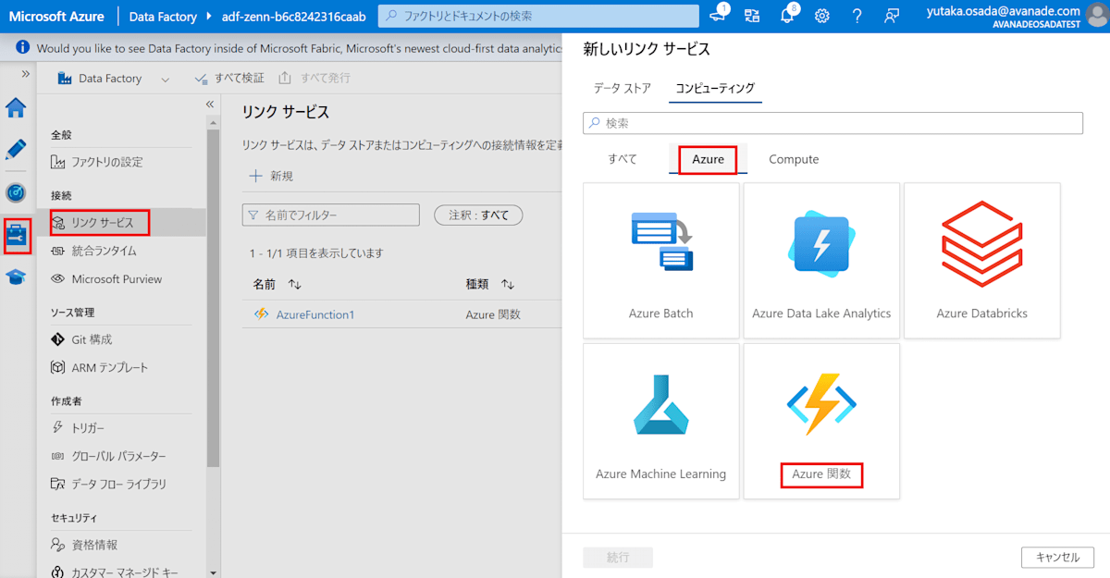
Task: Focus the 検索 box in new linked service panel
Action: [x=832, y=122]
